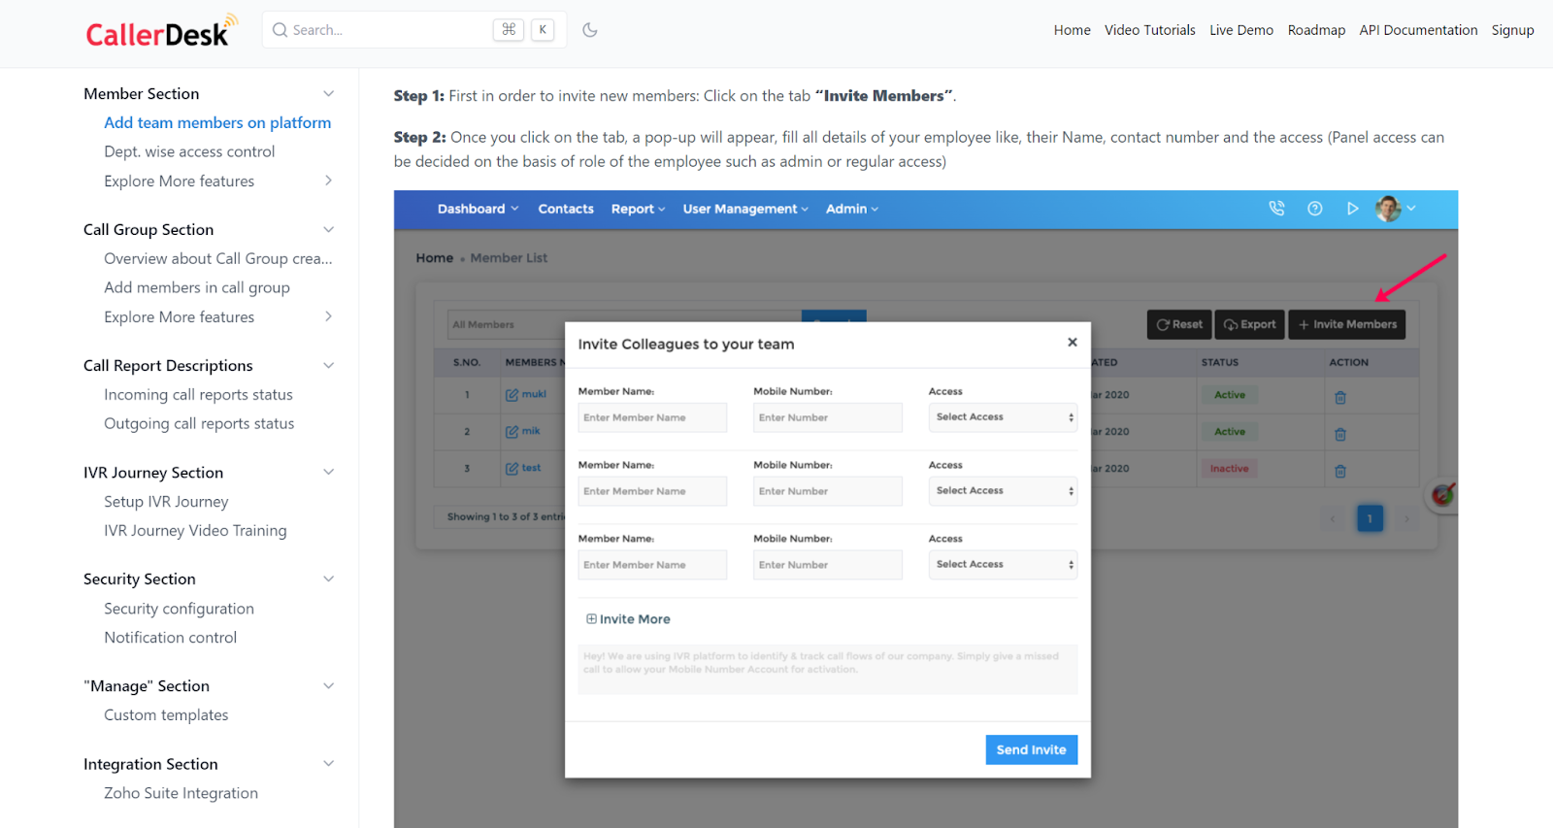1553x828 pixels.
Task: Click the phone call icon
Action: tap(1276, 209)
